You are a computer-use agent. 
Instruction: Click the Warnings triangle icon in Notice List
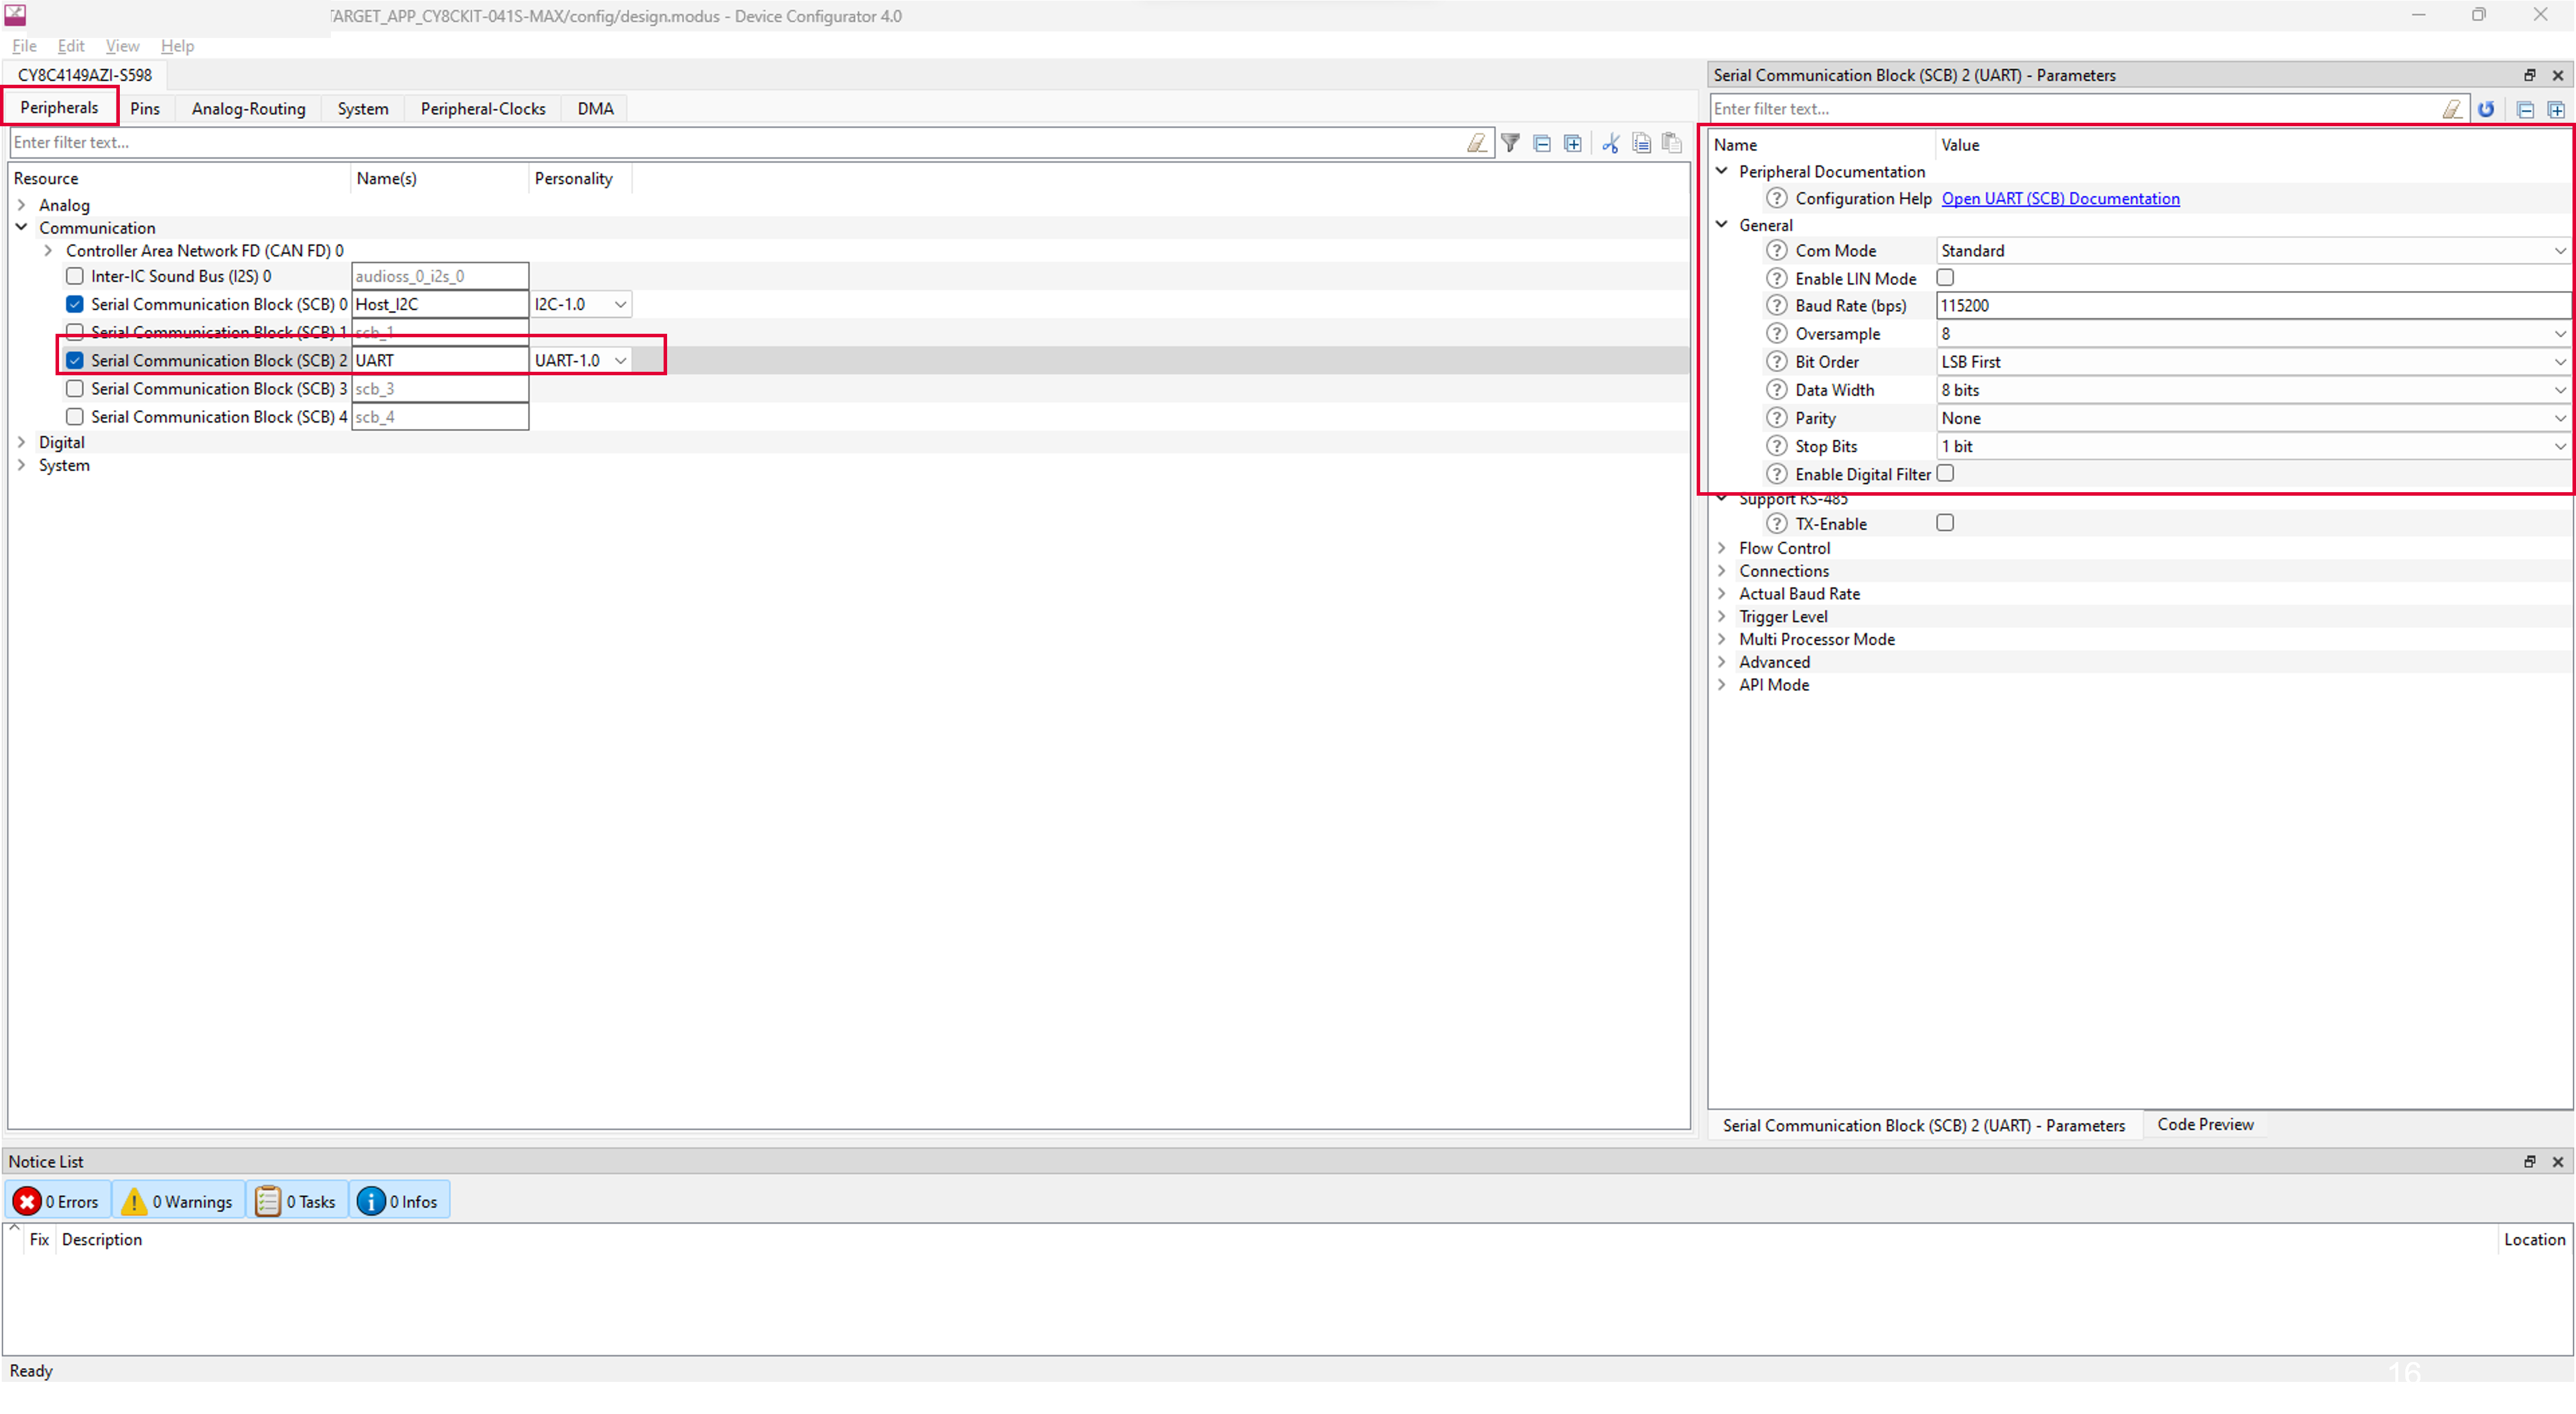(133, 1201)
